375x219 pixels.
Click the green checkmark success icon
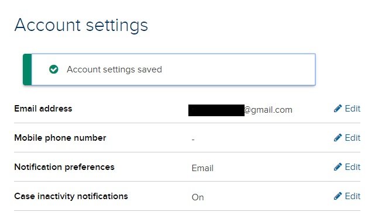pos(54,69)
